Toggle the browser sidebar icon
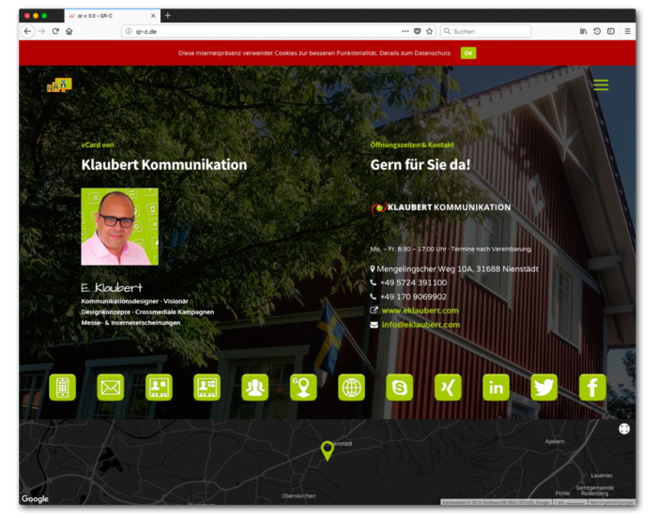The height and width of the screenshot is (518, 657). pyautogui.click(x=611, y=31)
